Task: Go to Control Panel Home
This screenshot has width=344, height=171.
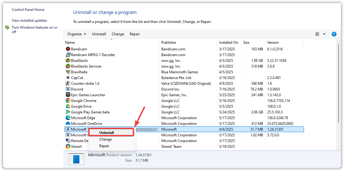Action: pyautogui.click(x=28, y=10)
